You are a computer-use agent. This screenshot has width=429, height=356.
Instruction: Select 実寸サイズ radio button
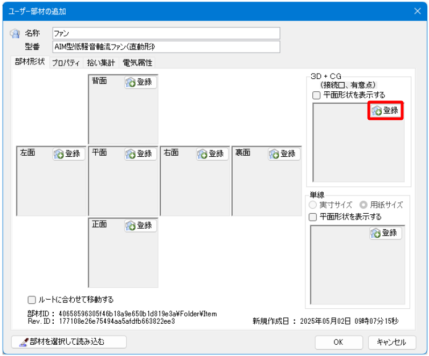click(x=312, y=205)
